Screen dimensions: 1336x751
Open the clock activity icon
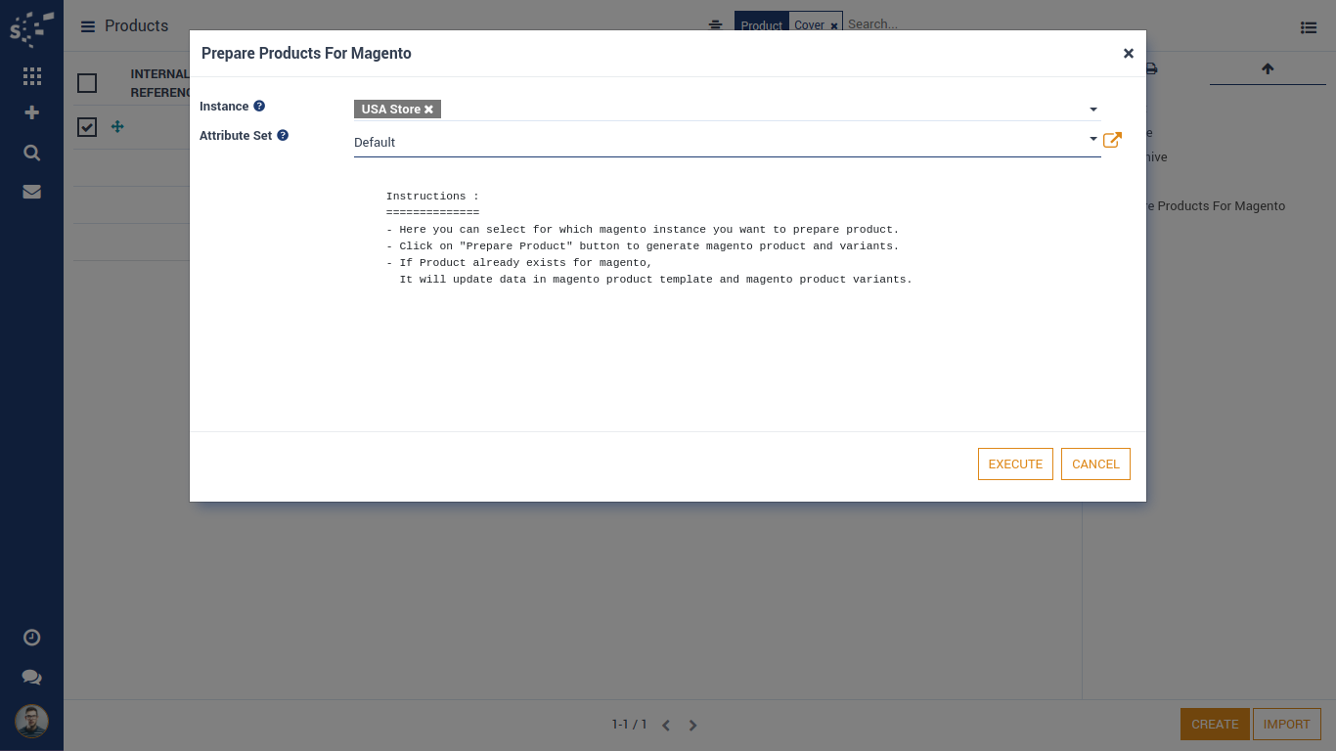click(31, 638)
